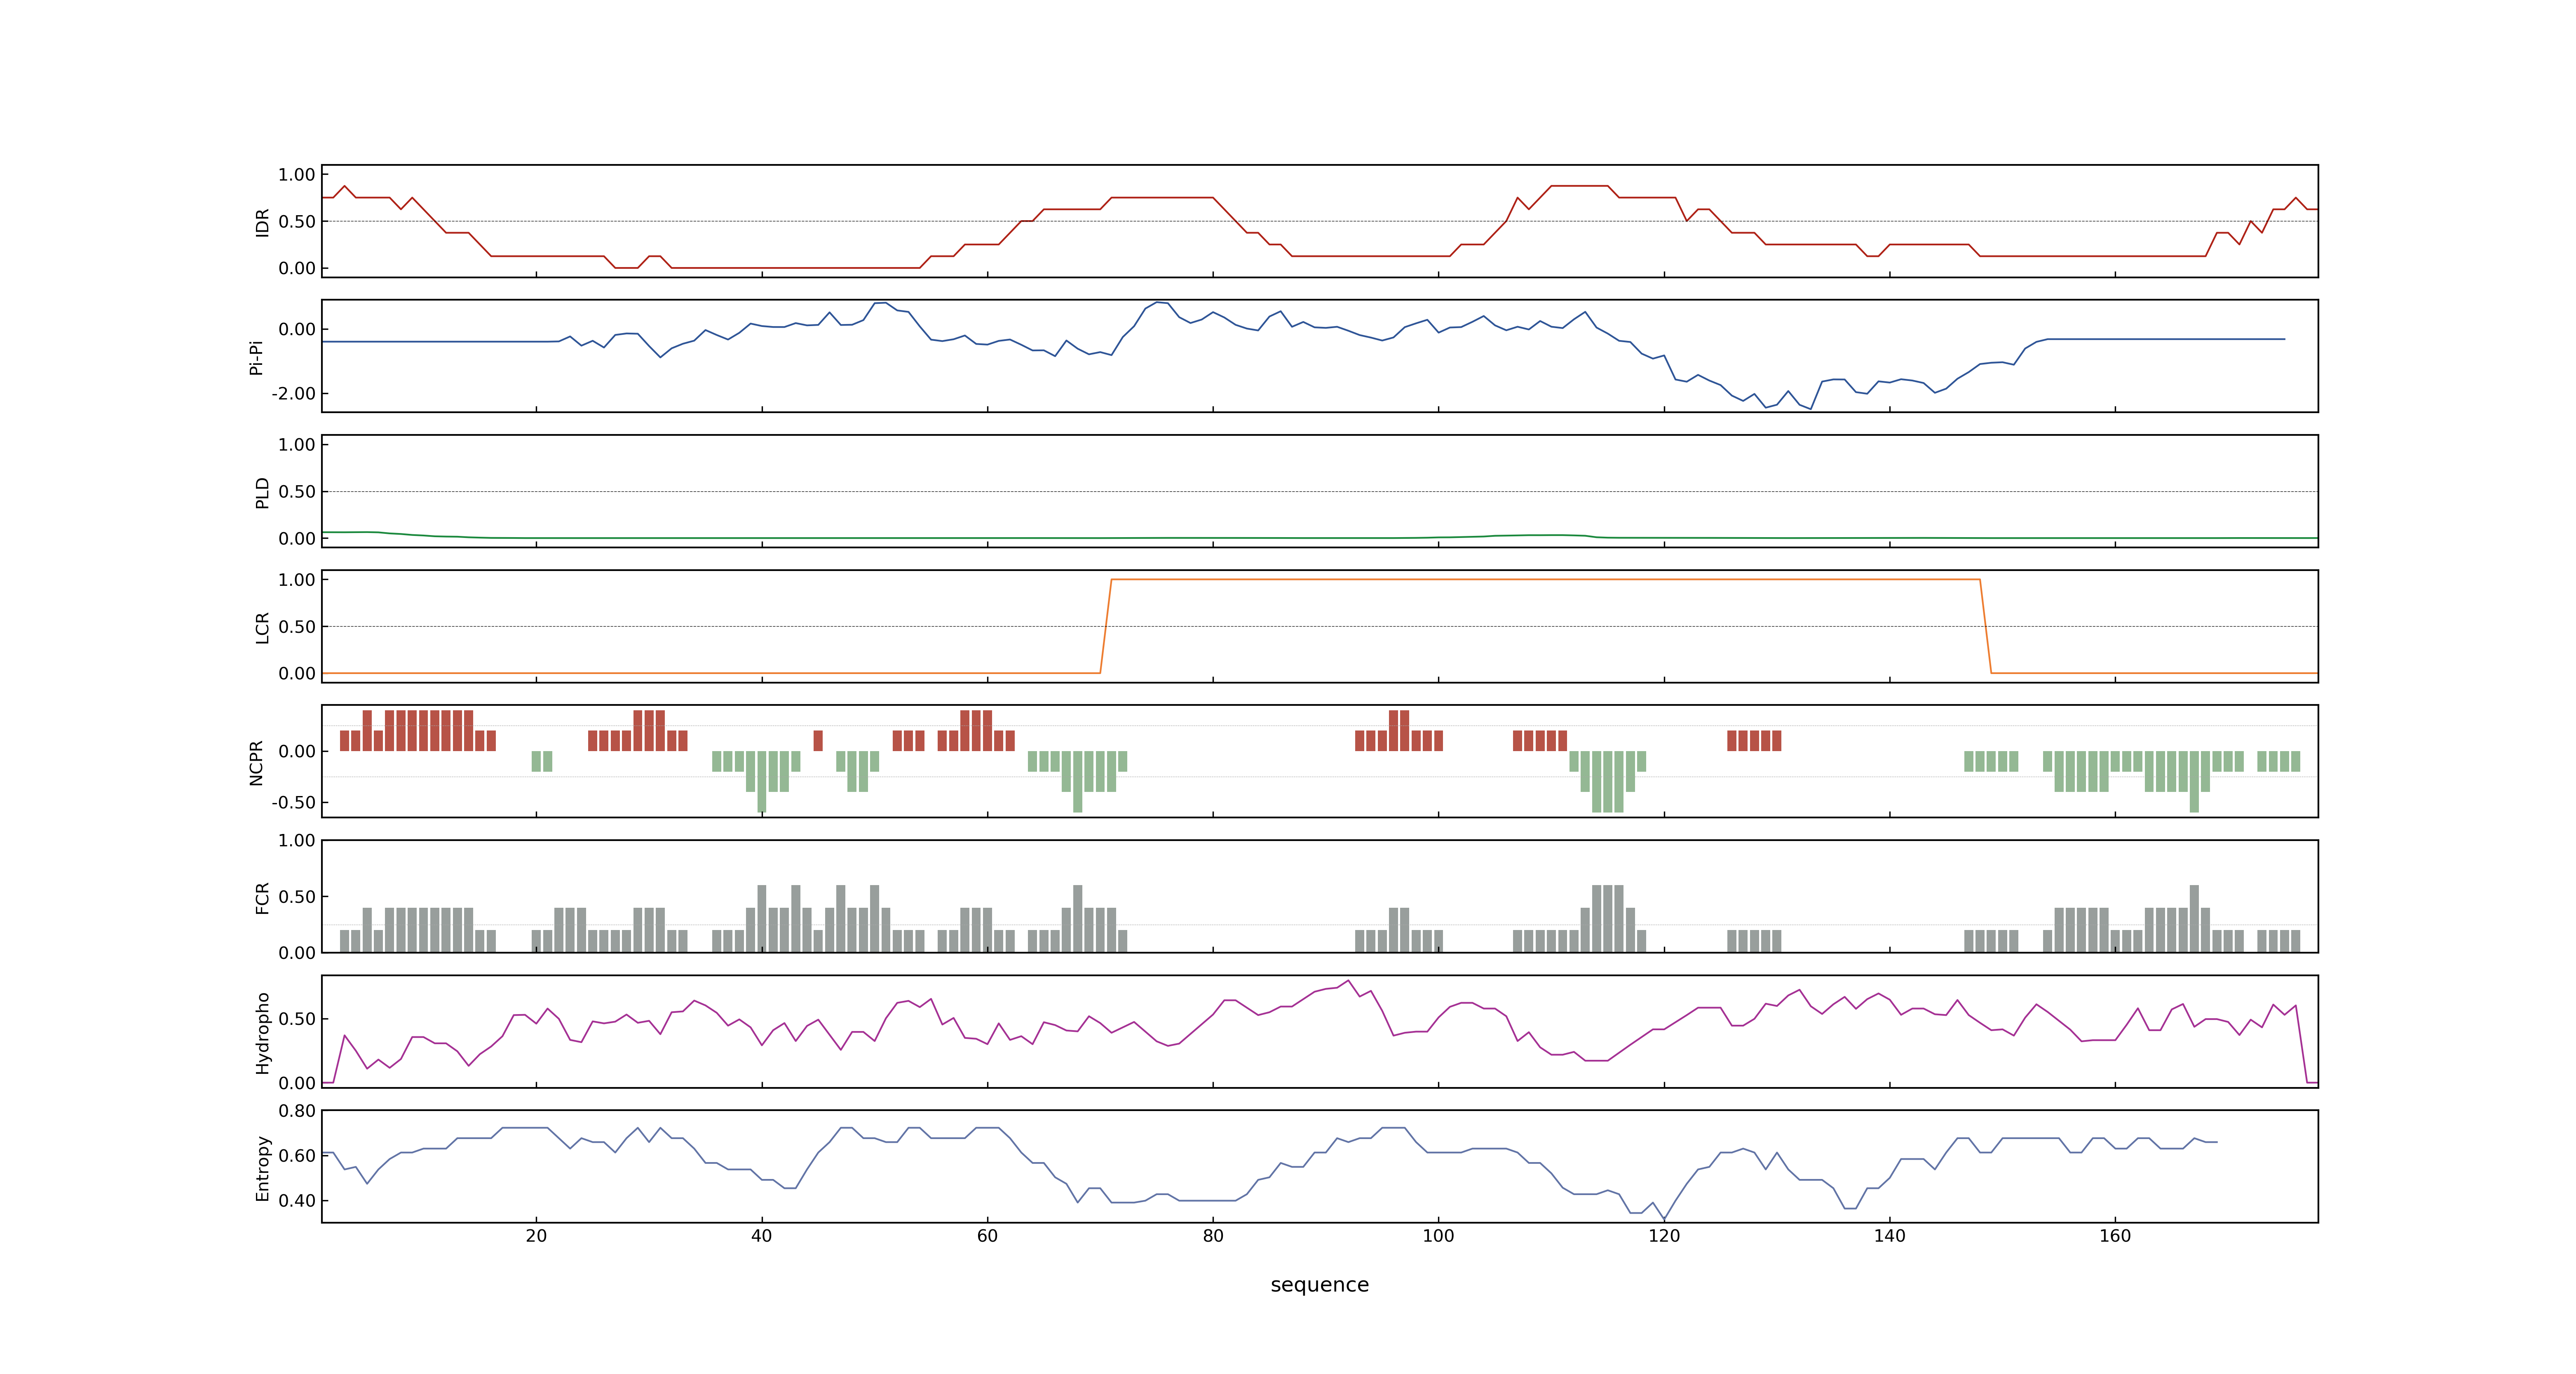This screenshot has width=2576, height=1374.
Task: Click x-axis tick label 160
Action: click(2115, 1235)
